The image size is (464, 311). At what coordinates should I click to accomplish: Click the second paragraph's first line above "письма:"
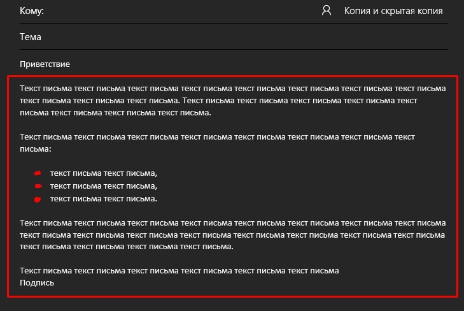[x=217, y=137]
